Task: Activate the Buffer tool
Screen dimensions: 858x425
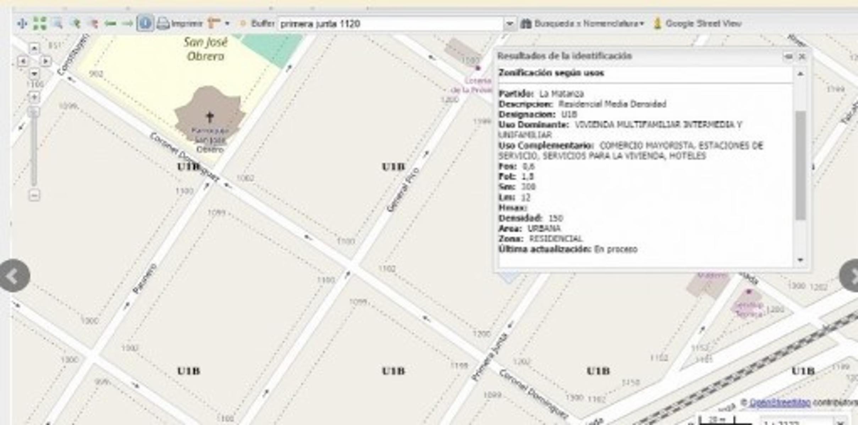Action: click(257, 24)
